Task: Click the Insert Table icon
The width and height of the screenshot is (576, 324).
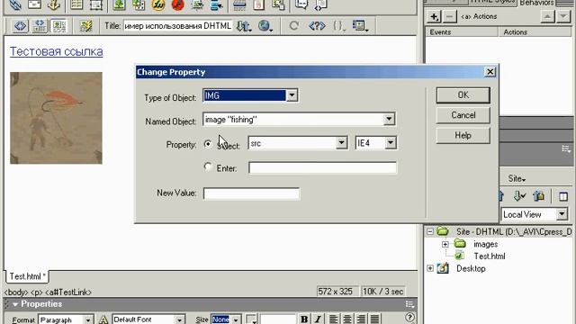Action: pyautogui.click(x=76, y=4)
